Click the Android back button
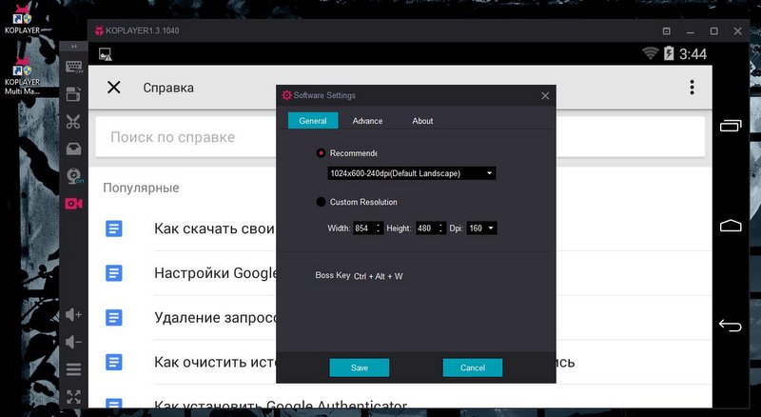The image size is (761, 417). pyautogui.click(x=731, y=325)
